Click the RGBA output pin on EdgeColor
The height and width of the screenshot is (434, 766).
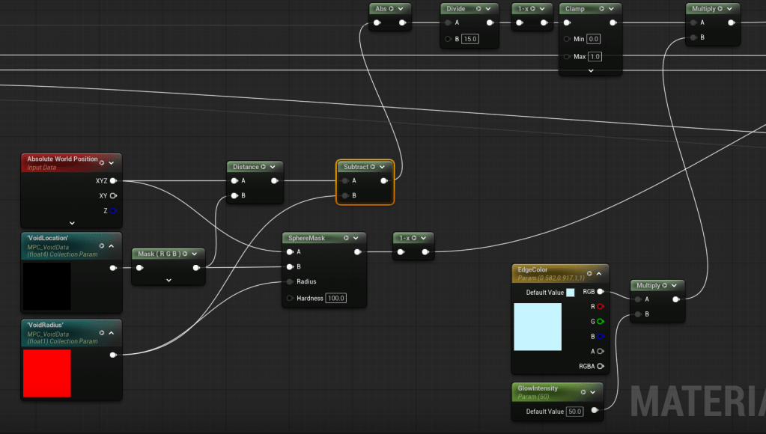click(x=600, y=366)
